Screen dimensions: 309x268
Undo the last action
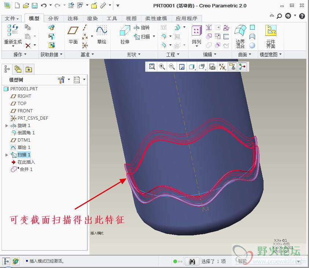[44, 5]
